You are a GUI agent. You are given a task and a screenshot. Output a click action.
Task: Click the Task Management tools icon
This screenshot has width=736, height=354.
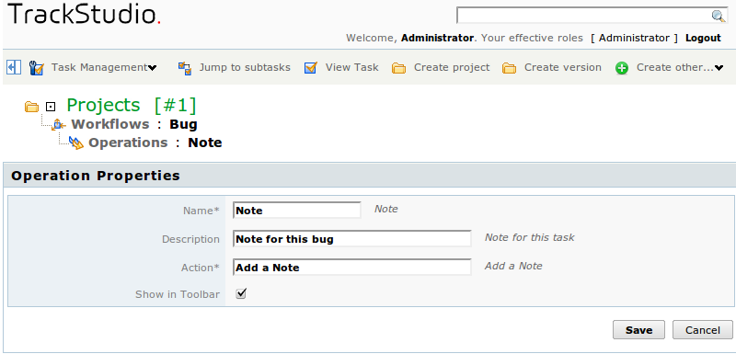36,68
